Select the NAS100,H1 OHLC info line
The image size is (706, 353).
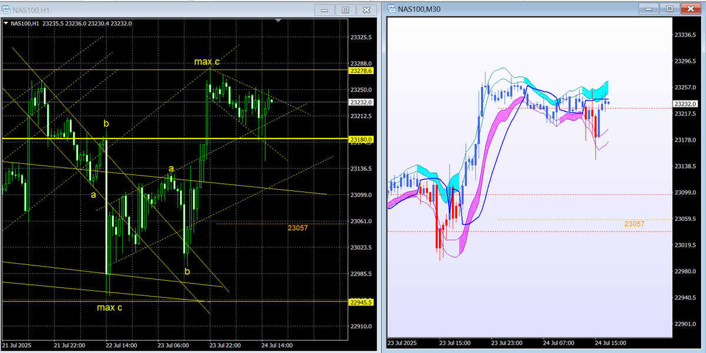tap(71, 23)
